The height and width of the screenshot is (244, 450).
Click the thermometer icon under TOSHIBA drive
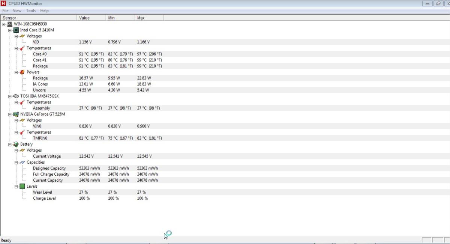click(x=22, y=102)
